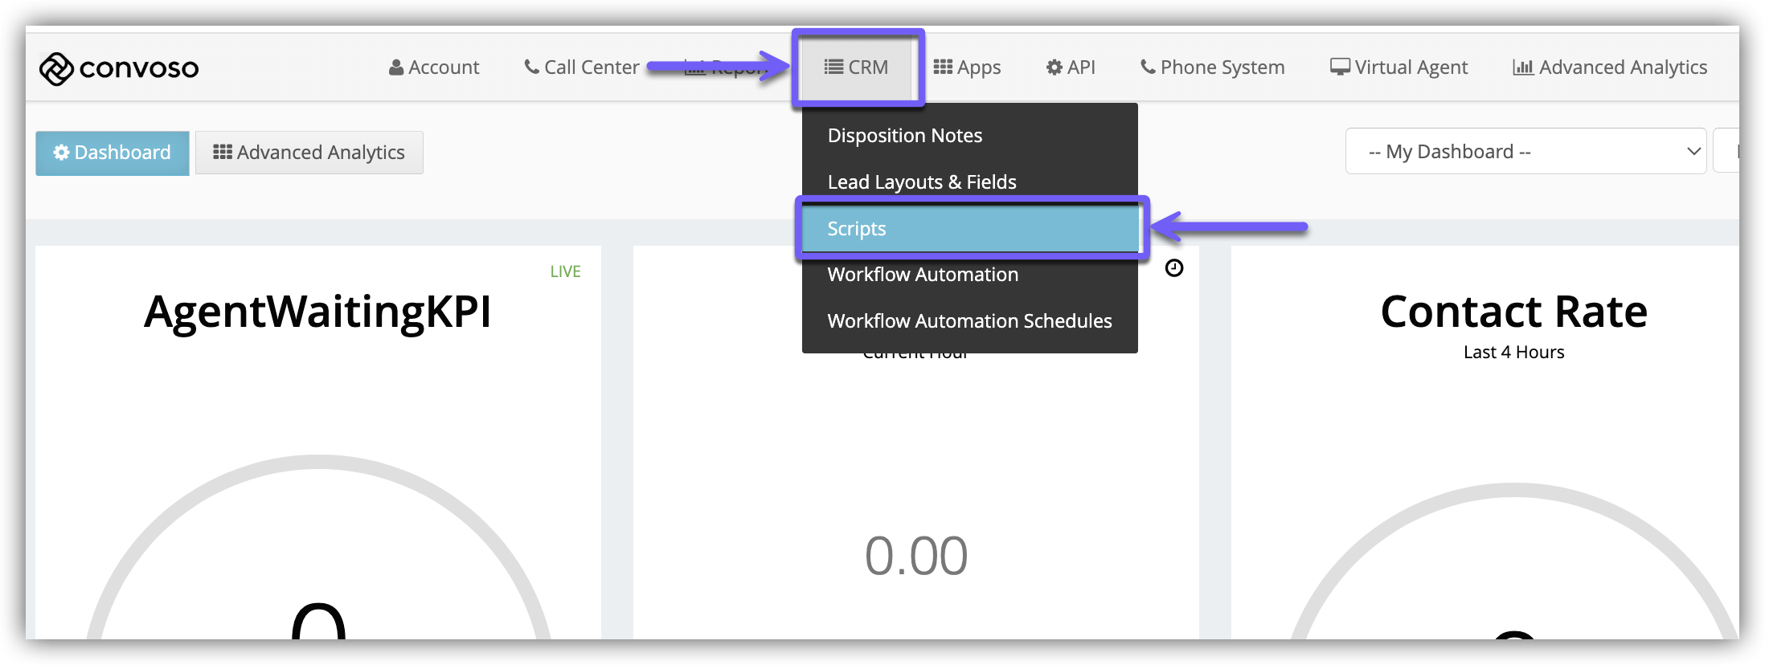Click the Virtual Agent monitor icon
The height and width of the screenshot is (665, 1765).
[x=1340, y=67]
